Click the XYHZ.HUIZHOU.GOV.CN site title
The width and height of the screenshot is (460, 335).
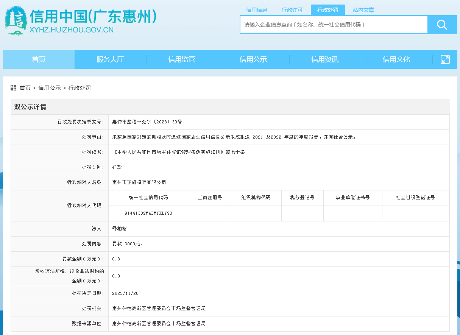(x=72, y=30)
